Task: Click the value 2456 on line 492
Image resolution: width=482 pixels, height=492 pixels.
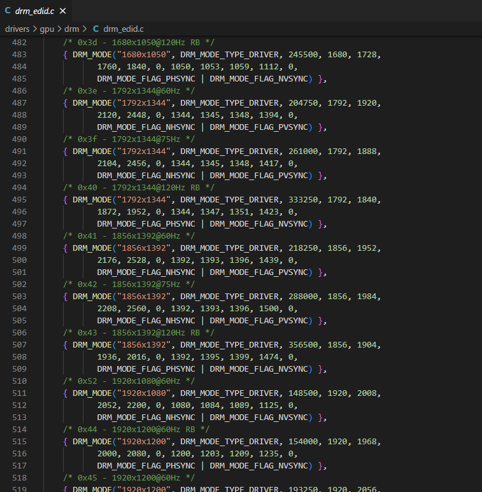Action: click(136, 164)
